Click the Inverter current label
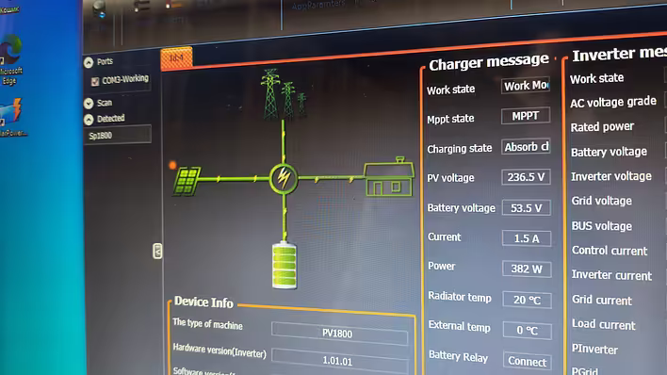The width and height of the screenshot is (667, 375). click(611, 275)
